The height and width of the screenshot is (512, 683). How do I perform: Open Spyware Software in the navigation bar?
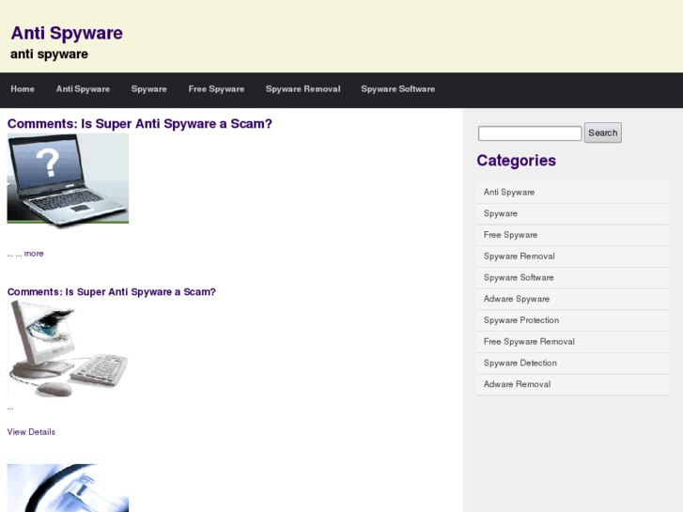tap(397, 89)
